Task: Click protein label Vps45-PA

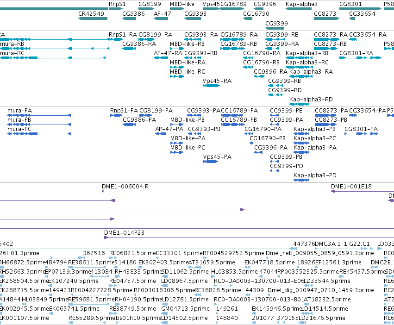Action: (x=217, y=157)
